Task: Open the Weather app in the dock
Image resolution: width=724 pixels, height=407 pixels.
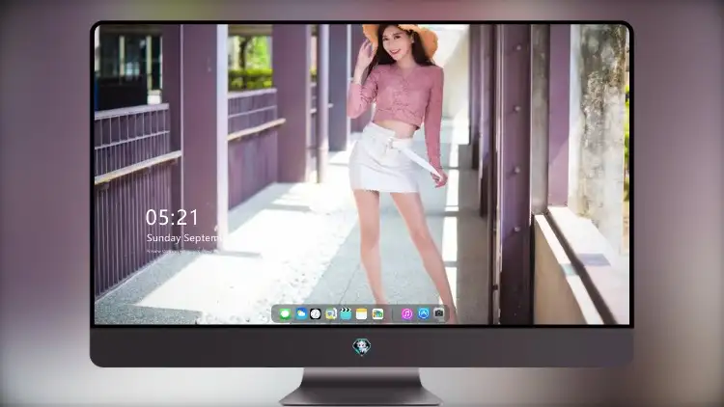Action: click(x=301, y=314)
